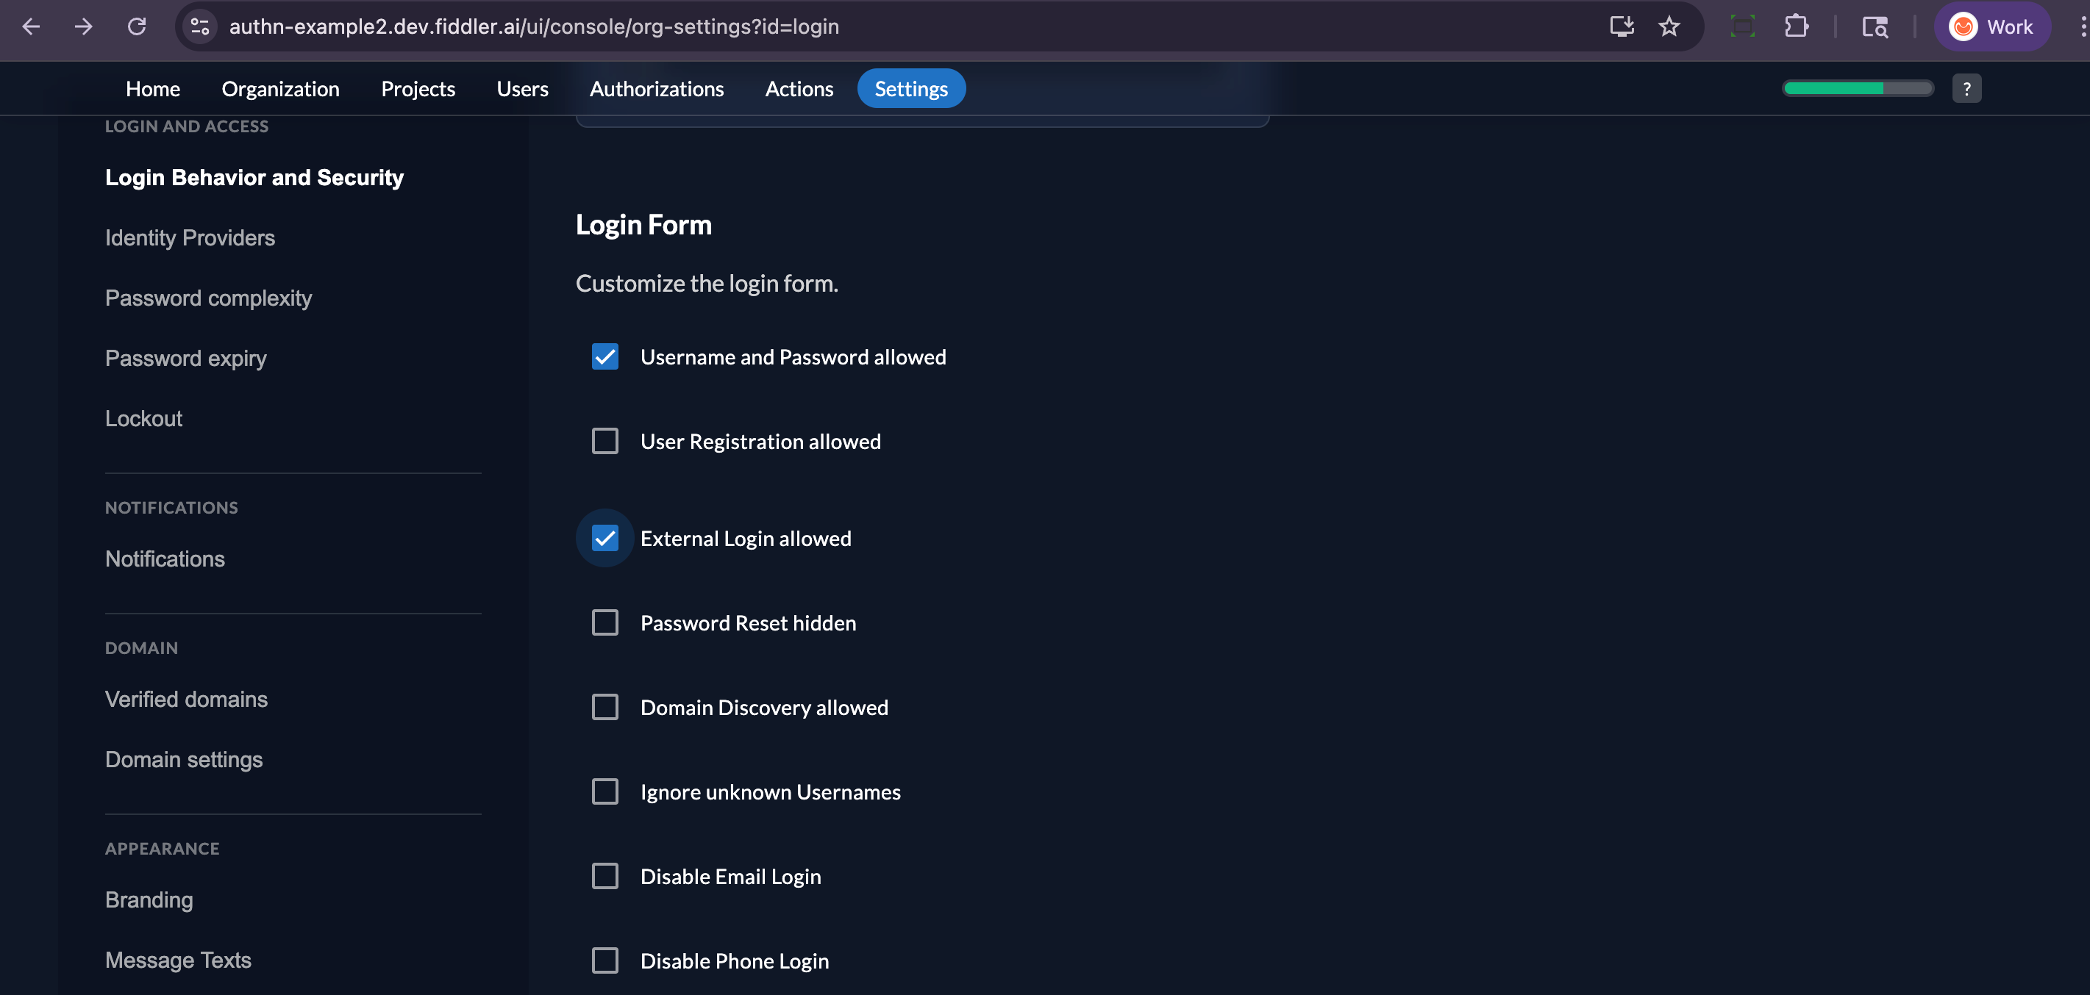Bookmark this page with the star icon
Screen dimensions: 2090x995
1669,26
